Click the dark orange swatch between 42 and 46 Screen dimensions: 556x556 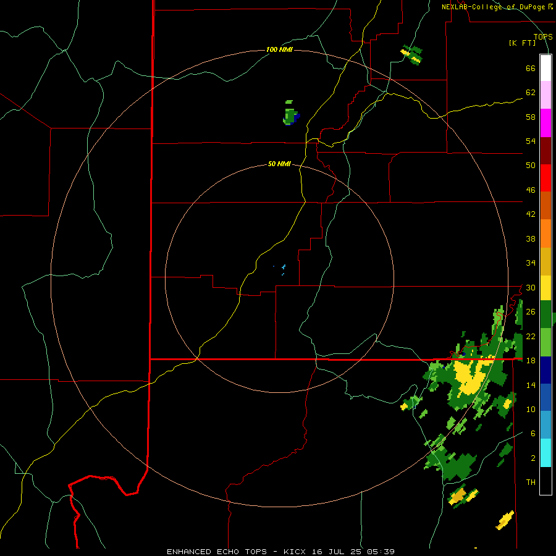pos(545,206)
